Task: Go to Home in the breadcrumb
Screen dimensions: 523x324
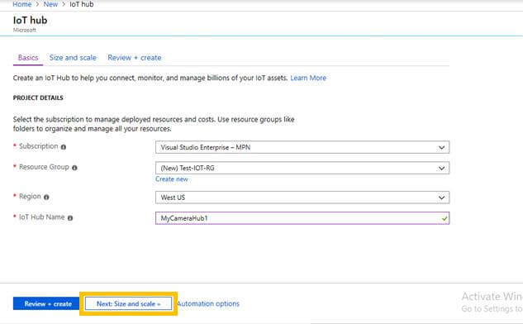Action: tap(22, 4)
